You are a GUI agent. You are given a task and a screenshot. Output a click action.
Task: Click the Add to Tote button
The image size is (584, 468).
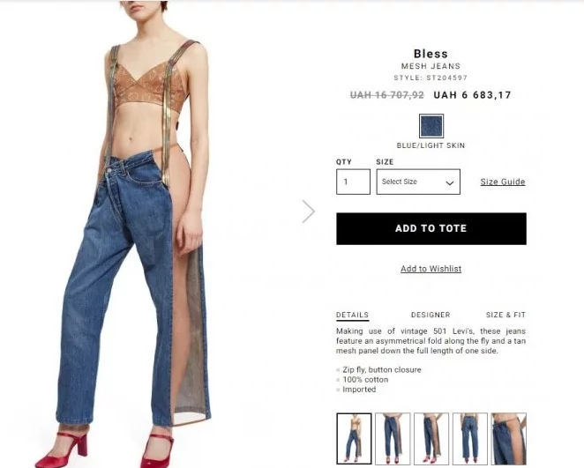[x=431, y=229]
